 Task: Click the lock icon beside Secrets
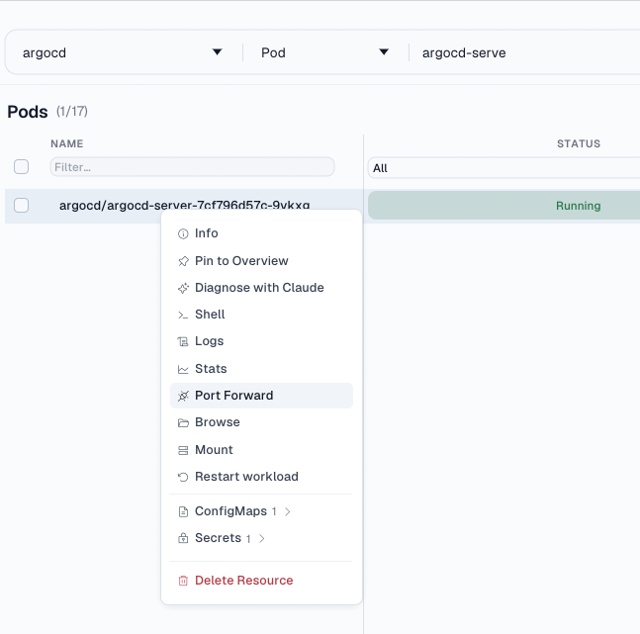183,538
